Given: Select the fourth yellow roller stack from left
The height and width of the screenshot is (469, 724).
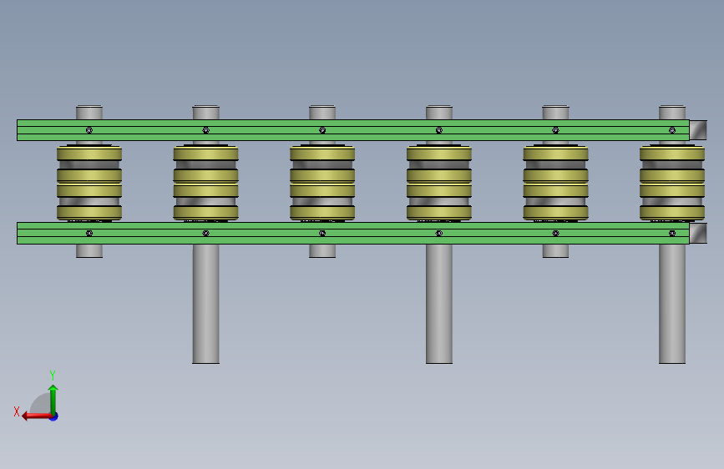Looking at the screenshot, I should [439, 183].
